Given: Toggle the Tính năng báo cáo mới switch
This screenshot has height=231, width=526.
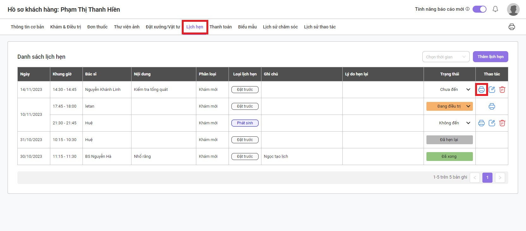Looking at the screenshot, I should click(x=479, y=9).
